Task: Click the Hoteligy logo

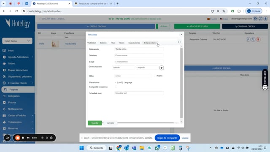Action: point(17,23)
